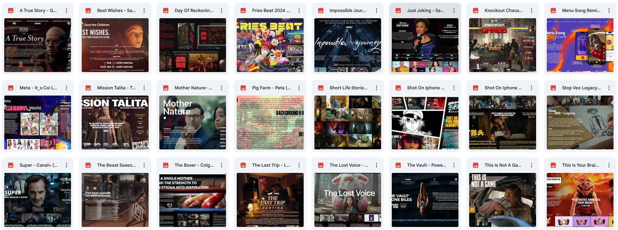Open three-dot menu for Short Life Stories file
The width and height of the screenshot is (618, 230).
(377, 88)
